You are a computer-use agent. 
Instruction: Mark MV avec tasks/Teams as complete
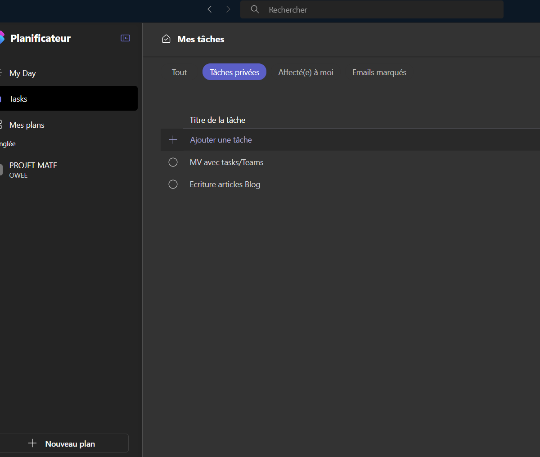click(x=173, y=162)
